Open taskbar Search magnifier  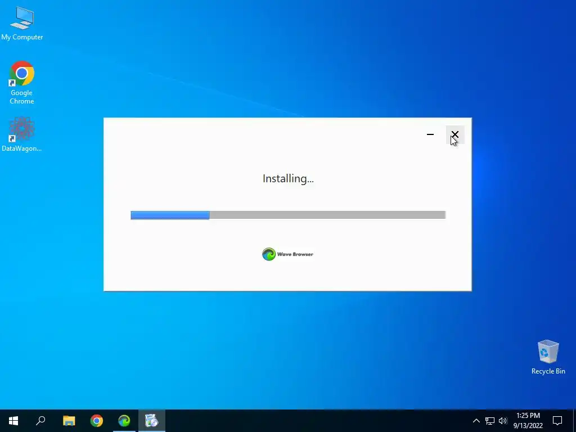point(40,421)
